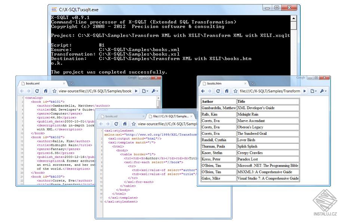Click "Visual Studio 7: A Comprehensive Guide" cell
Viewport: 344px width, 224px height.
(268, 178)
